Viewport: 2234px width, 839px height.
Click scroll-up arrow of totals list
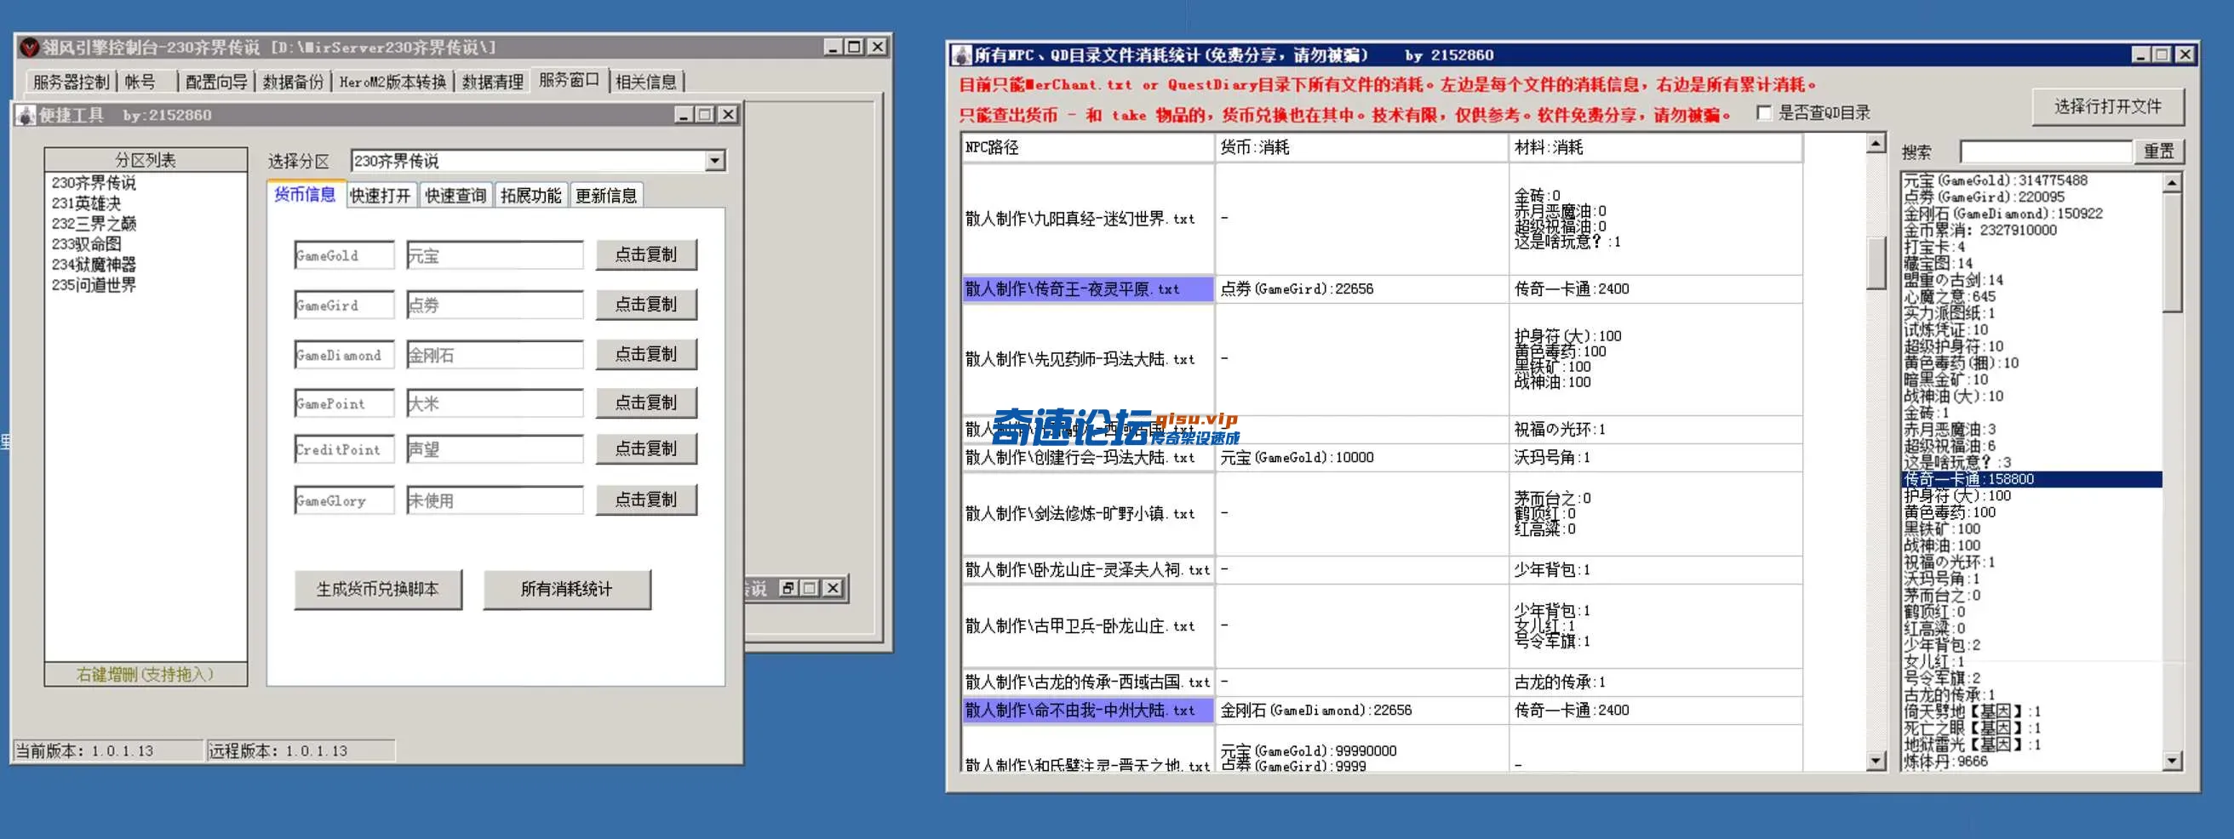pyautogui.click(x=2172, y=182)
